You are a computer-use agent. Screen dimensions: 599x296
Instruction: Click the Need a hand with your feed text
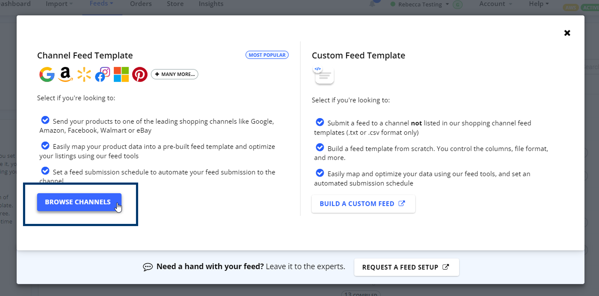210,267
